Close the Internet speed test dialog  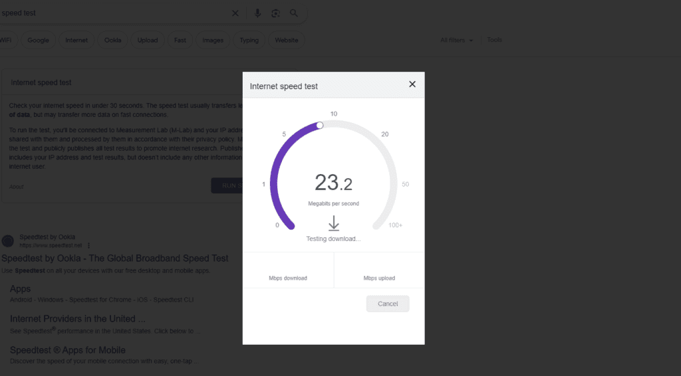click(412, 84)
